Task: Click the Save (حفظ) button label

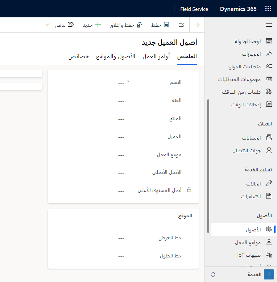Action: click(156, 25)
